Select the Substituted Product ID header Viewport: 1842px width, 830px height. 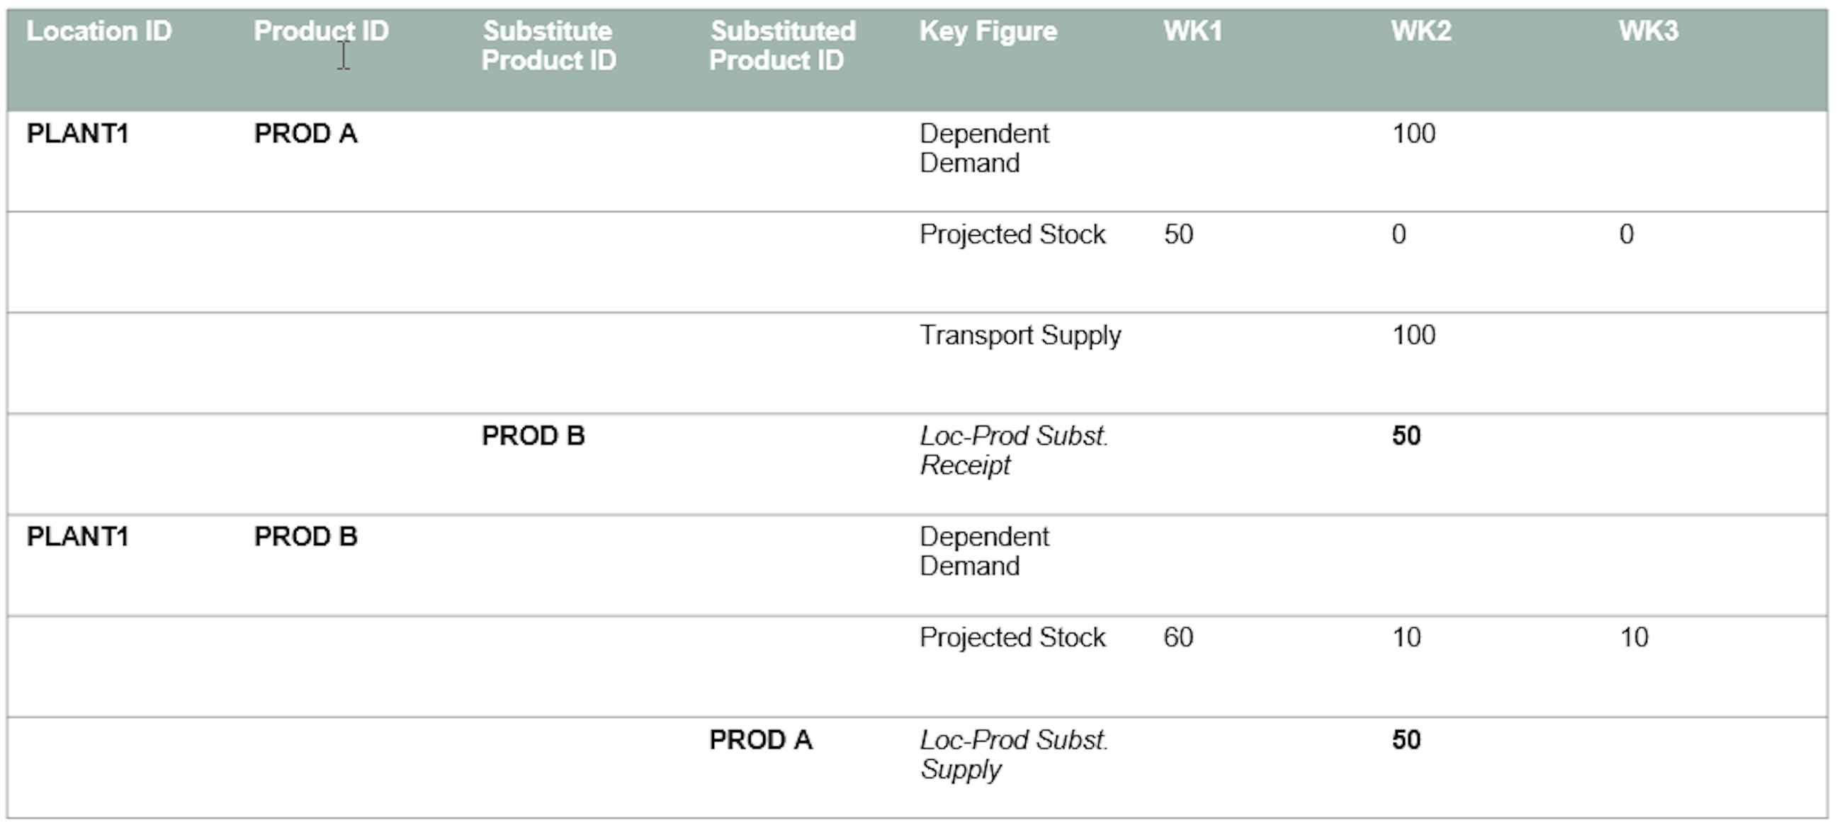(x=782, y=46)
